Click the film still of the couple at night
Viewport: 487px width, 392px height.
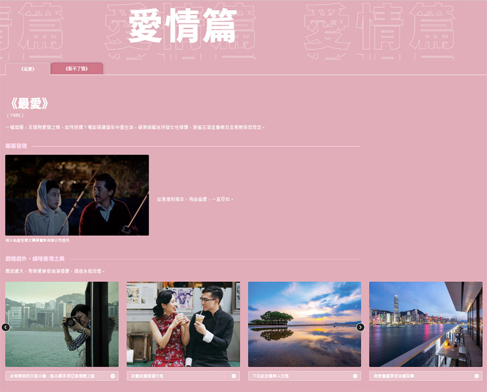(x=77, y=195)
